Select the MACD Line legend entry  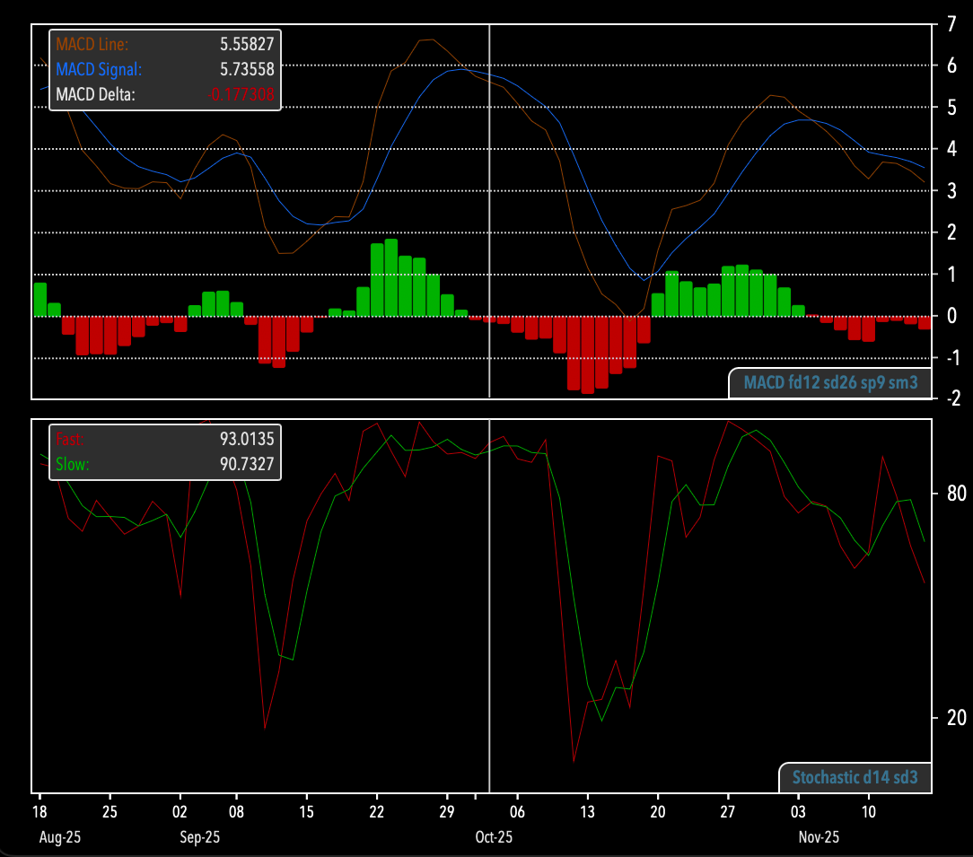(92, 43)
